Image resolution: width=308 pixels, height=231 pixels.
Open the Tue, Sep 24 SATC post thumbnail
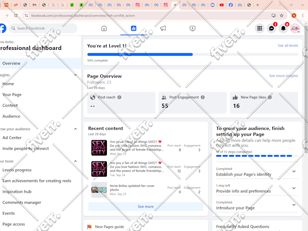[x=99, y=169]
